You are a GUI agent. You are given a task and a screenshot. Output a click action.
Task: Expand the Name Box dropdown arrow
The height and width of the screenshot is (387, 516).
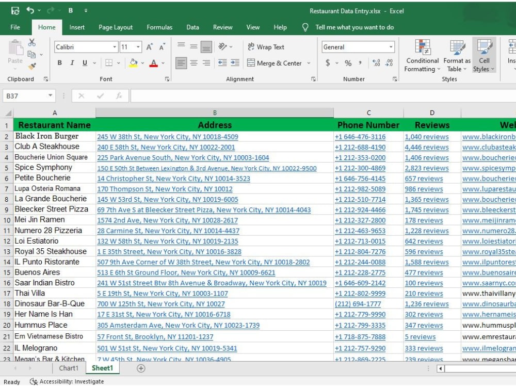click(x=51, y=96)
